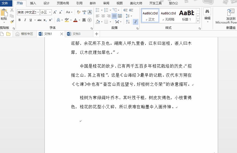237x153 pixels.
Task: Open the font color dropdown arrow
Action: (79, 20)
